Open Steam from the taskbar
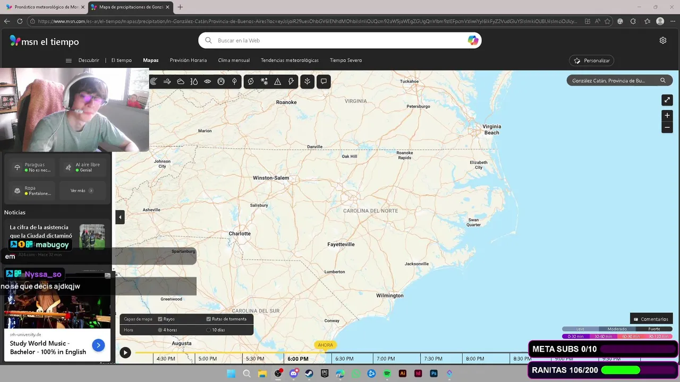 click(x=309, y=374)
